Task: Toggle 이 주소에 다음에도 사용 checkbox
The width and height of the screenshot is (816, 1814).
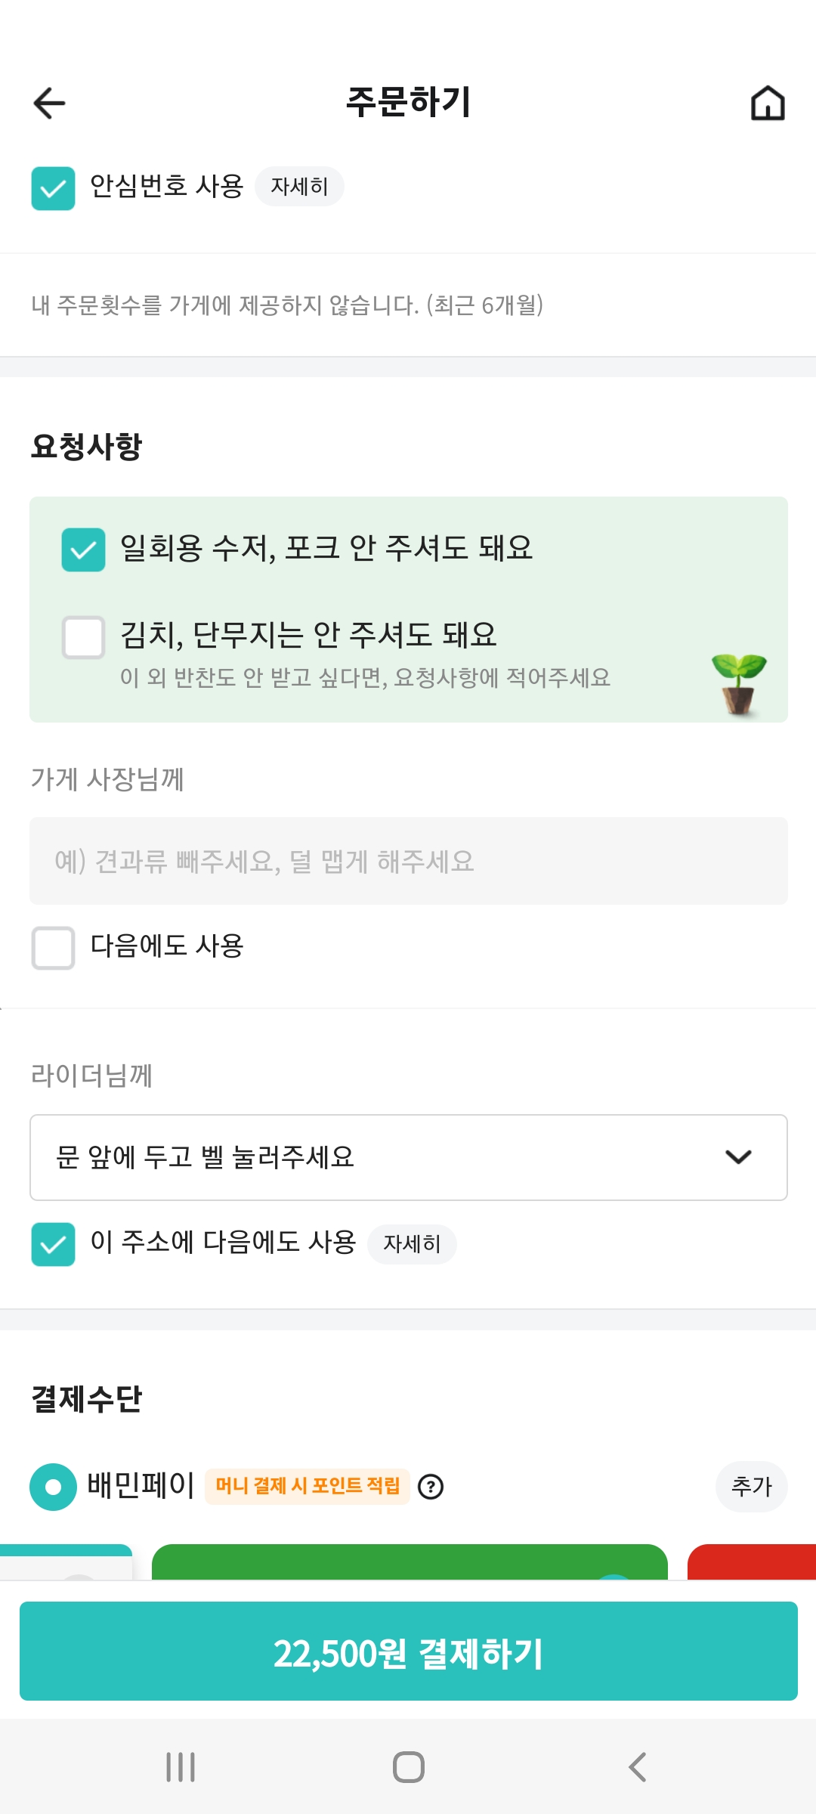Action: (53, 1244)
